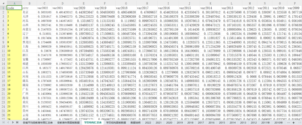
Task: Open 学历结构面板数据 sheet tab
Action: click(116, 122)
